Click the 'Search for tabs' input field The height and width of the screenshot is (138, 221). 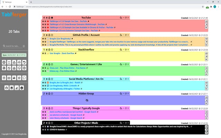tap(16, 46)
